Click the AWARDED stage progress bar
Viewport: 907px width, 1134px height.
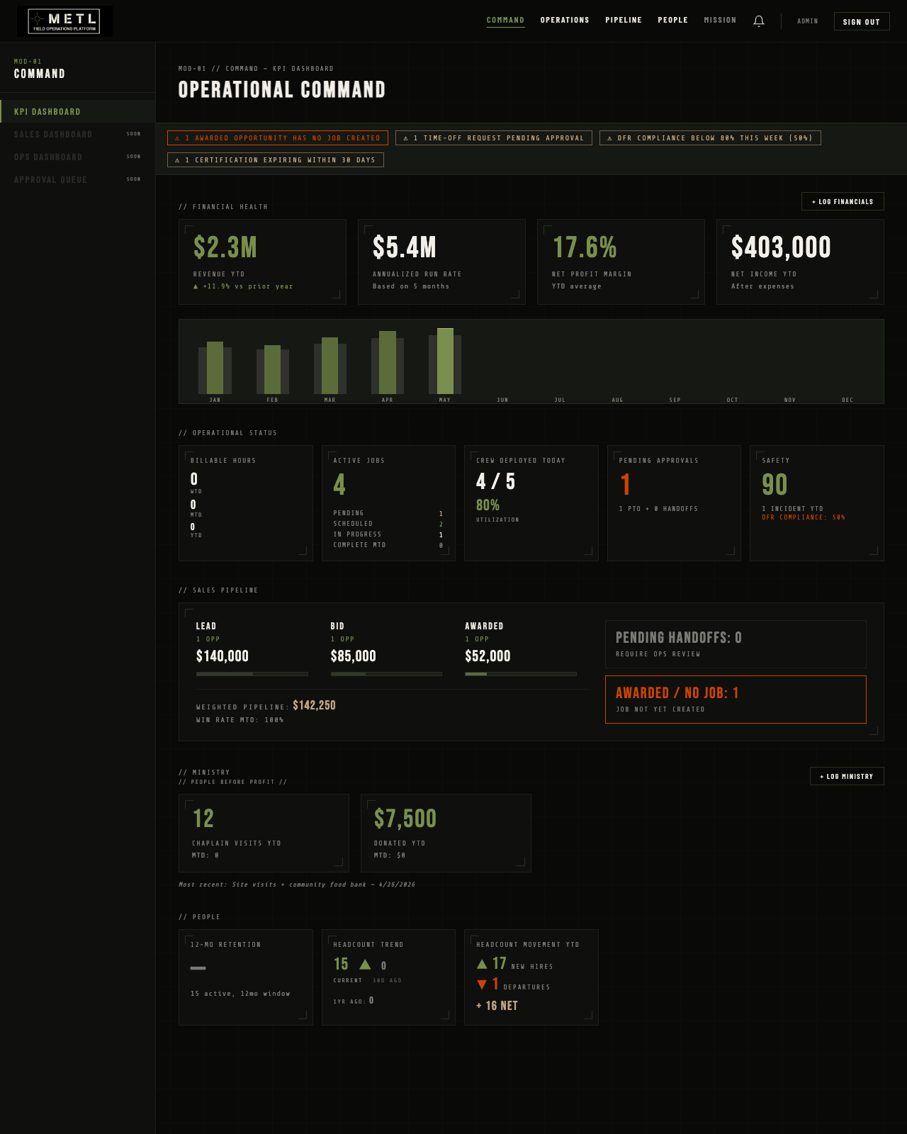coord(521,674)
